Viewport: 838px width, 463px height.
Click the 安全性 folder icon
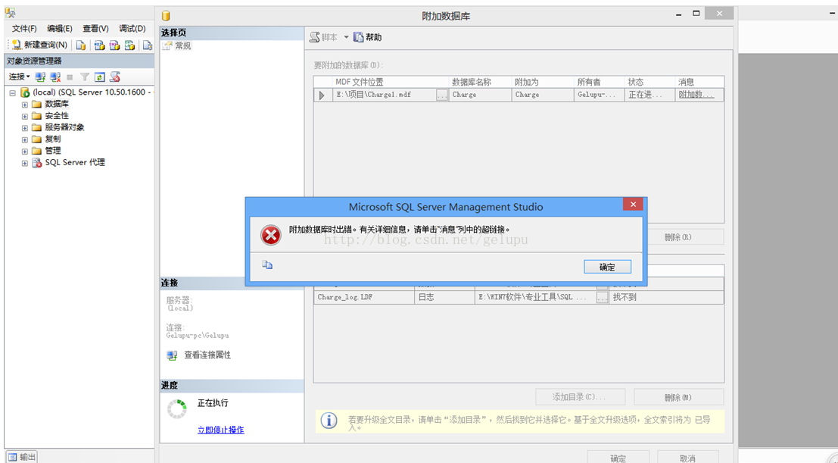pos(36,116)
